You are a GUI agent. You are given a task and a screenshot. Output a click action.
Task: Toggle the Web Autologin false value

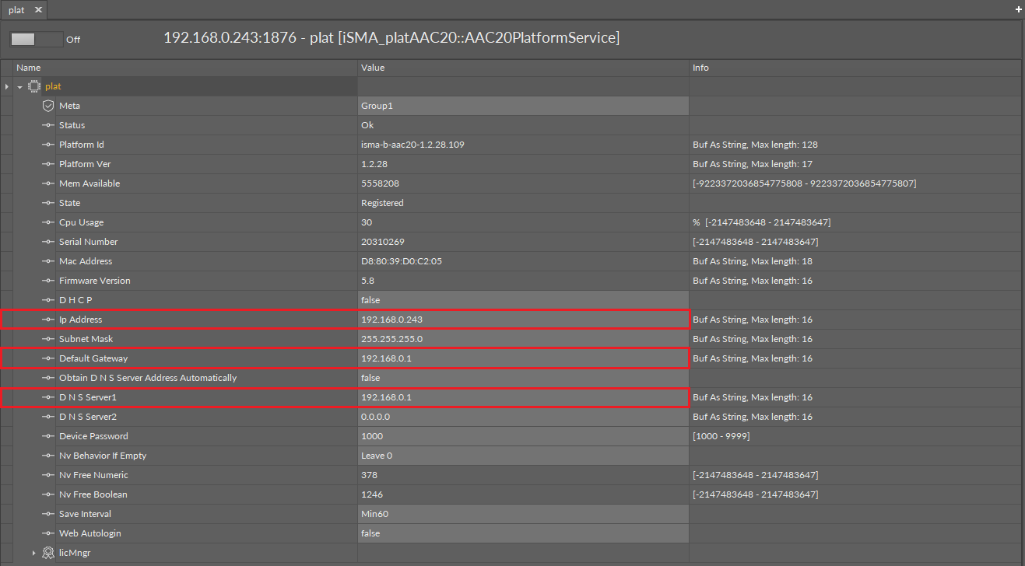(x=522, y=533)
